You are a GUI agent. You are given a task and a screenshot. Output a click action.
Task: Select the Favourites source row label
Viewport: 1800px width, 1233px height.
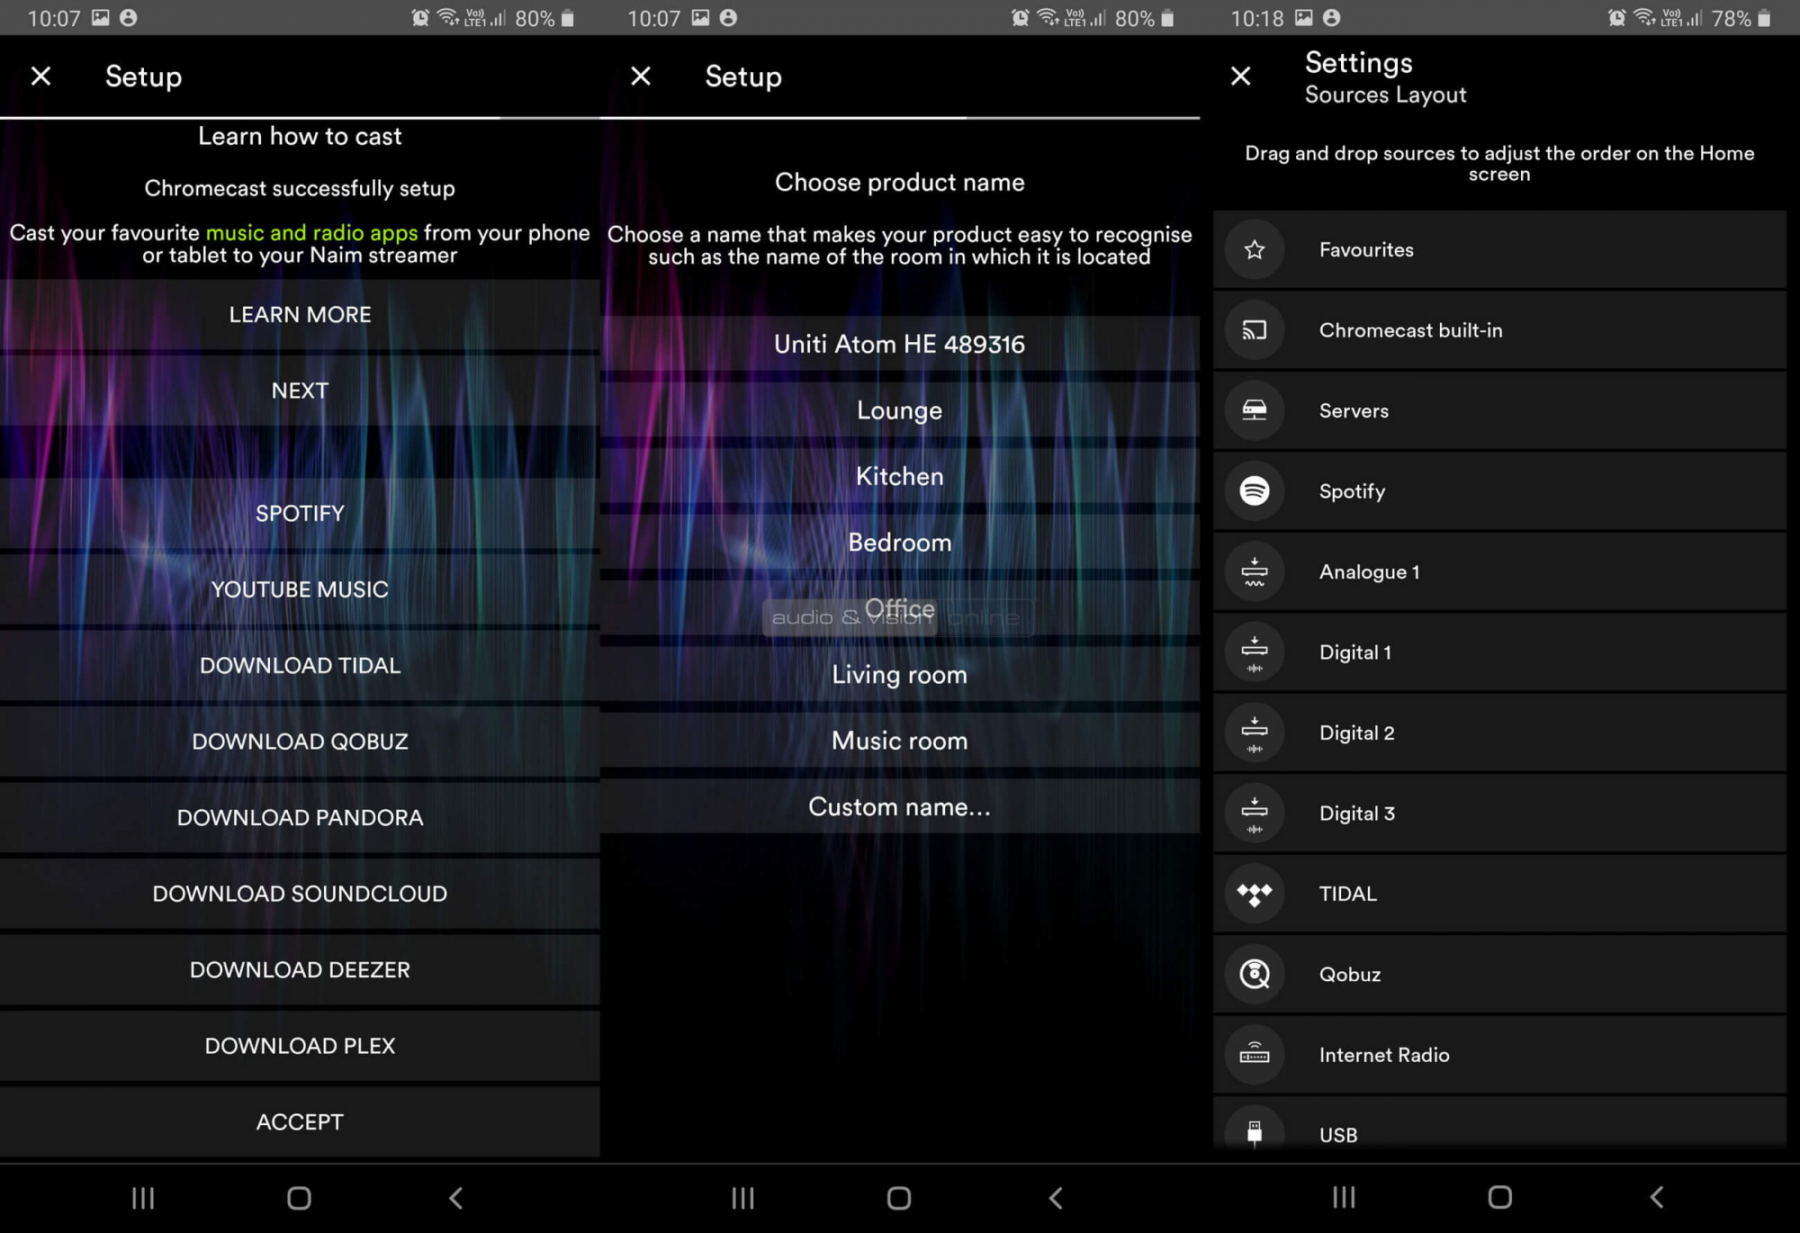click(1366, 250)
